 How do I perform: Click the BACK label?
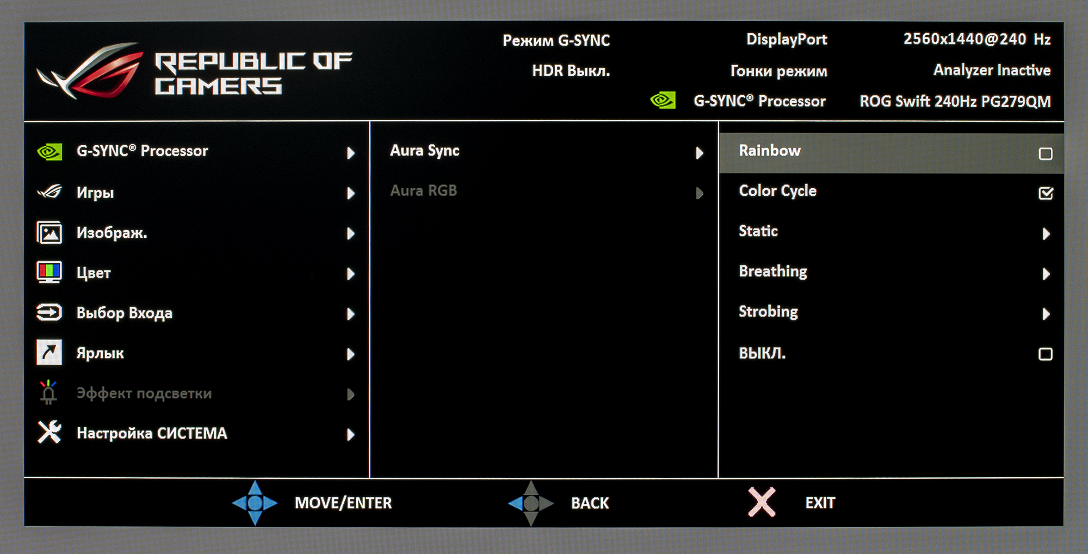point(590,503)
